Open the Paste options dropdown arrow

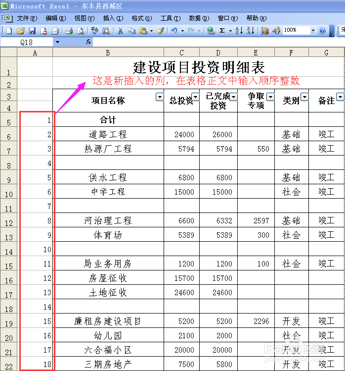[x=151, y=31]
